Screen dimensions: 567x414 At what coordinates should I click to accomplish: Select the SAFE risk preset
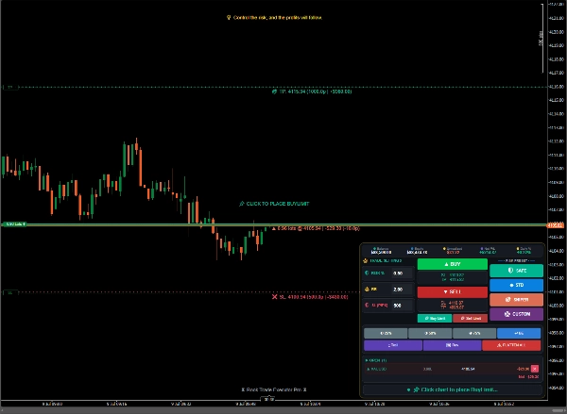[x=516, y=271]
